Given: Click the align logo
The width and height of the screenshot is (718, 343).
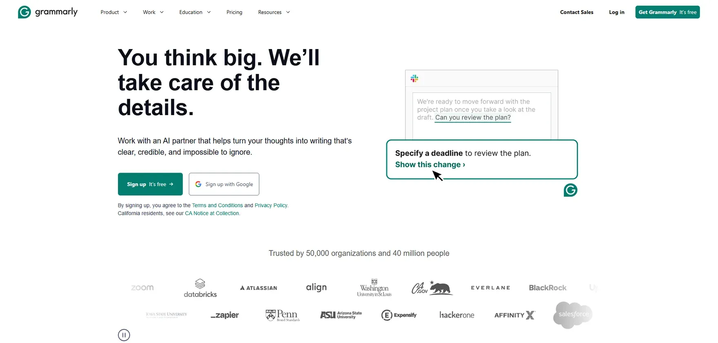Looking at the screenshot, I should coord(316,287).
